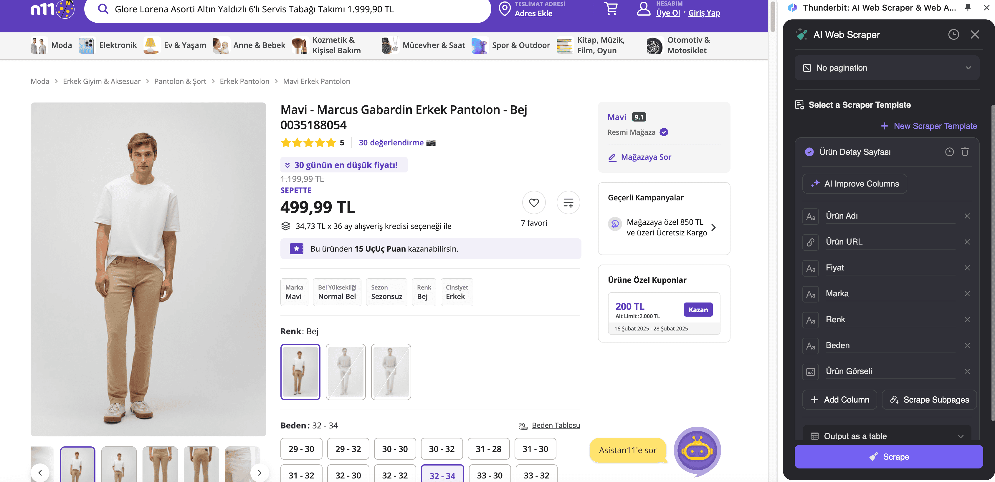The height and width of the screenshot is (482, 995).
Task: Expand the No pagination dropdown
Action: pos(887,68)
